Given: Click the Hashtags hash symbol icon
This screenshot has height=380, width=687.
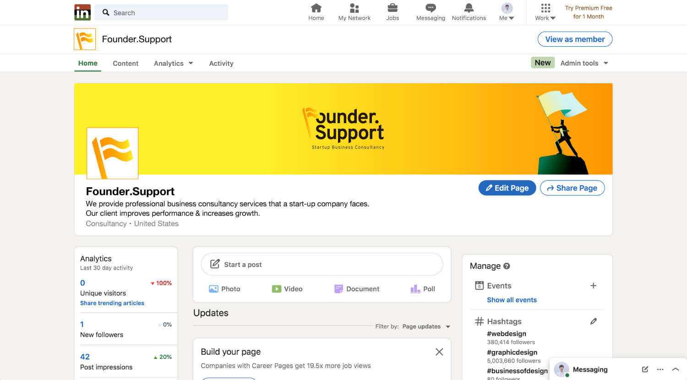Looking at the screenshot, I should [480, 321].
